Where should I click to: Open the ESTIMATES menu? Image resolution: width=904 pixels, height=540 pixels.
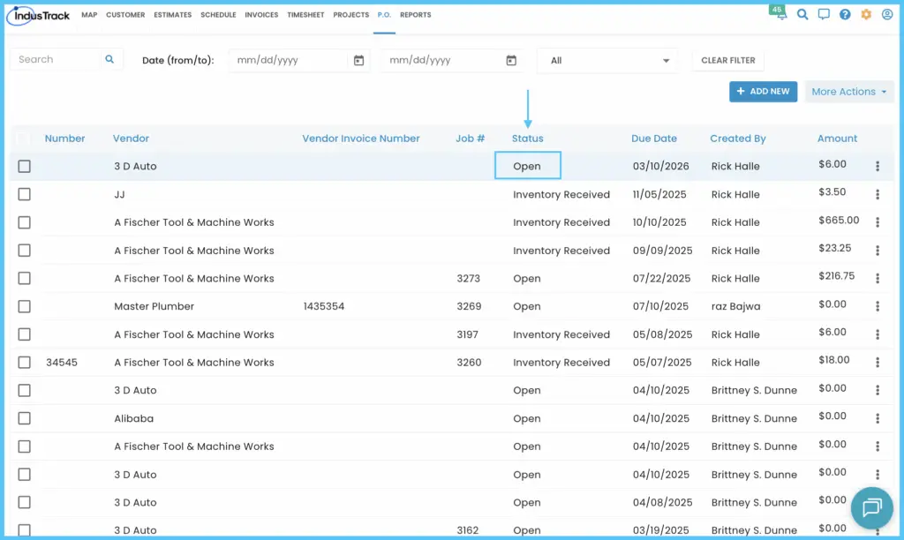[172, 15]
